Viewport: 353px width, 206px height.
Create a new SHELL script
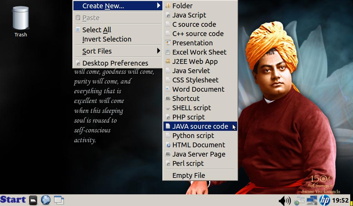click(x=200, y=108)
